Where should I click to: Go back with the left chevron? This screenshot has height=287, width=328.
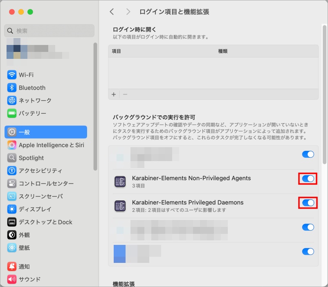click(x=112, y=12)
